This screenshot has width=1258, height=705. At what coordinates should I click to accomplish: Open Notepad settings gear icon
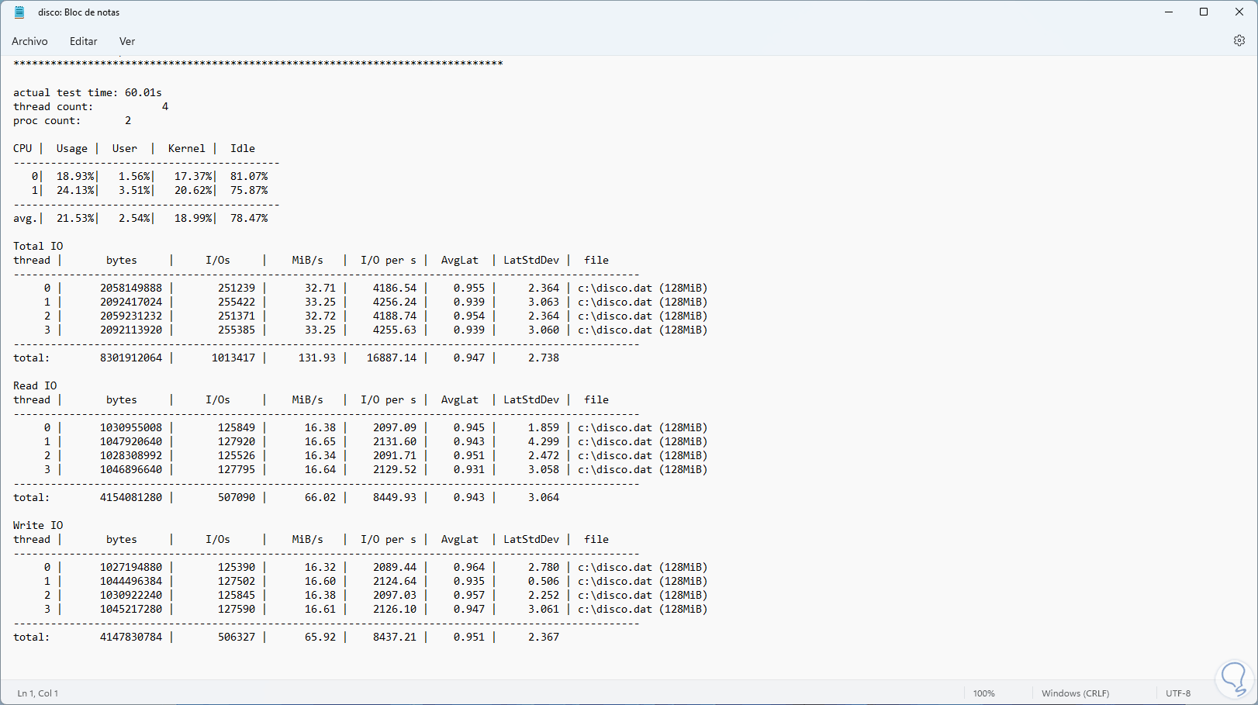pos(1239,40)
